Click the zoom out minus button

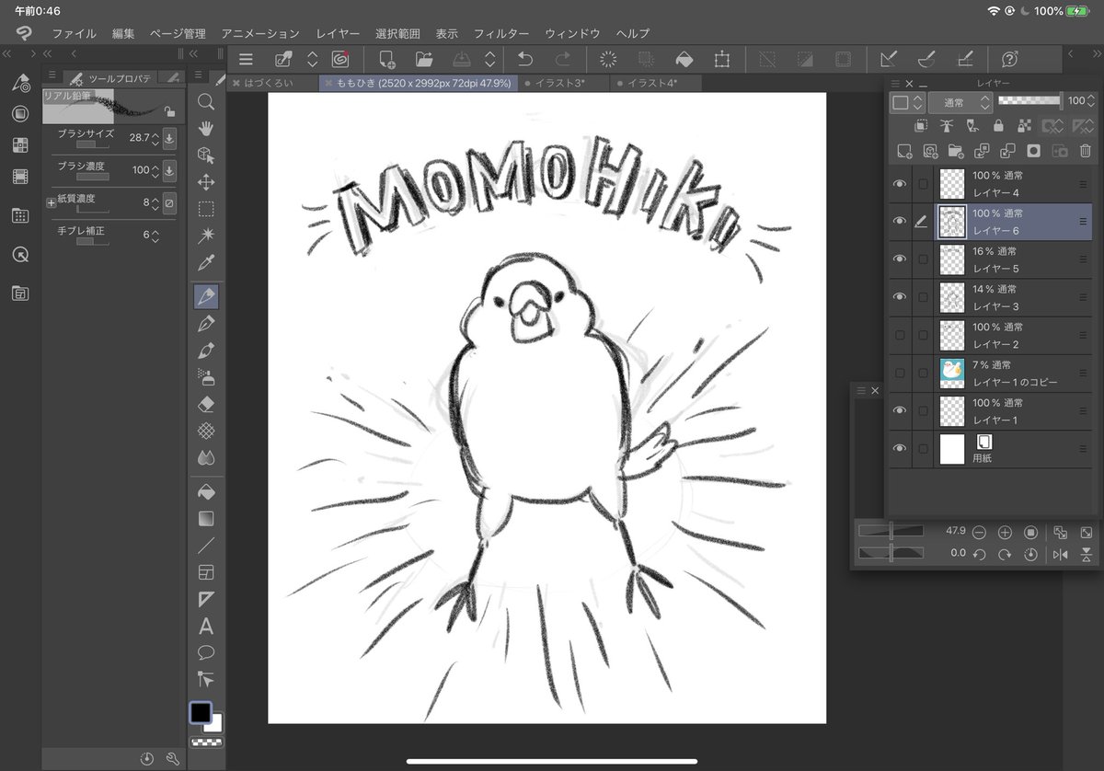click(x=980, y=532)
